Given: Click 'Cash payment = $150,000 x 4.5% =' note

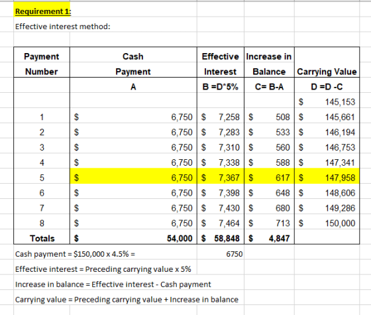Looking at the screenshot, I should (x=76, y=254).
